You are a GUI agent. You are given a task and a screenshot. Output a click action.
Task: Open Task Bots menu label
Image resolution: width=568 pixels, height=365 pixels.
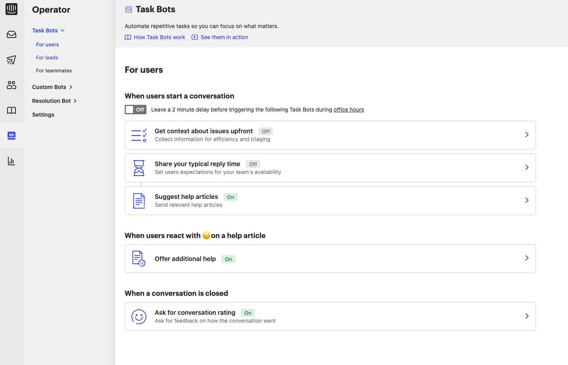pyautogui.click(x=45, y=30)
